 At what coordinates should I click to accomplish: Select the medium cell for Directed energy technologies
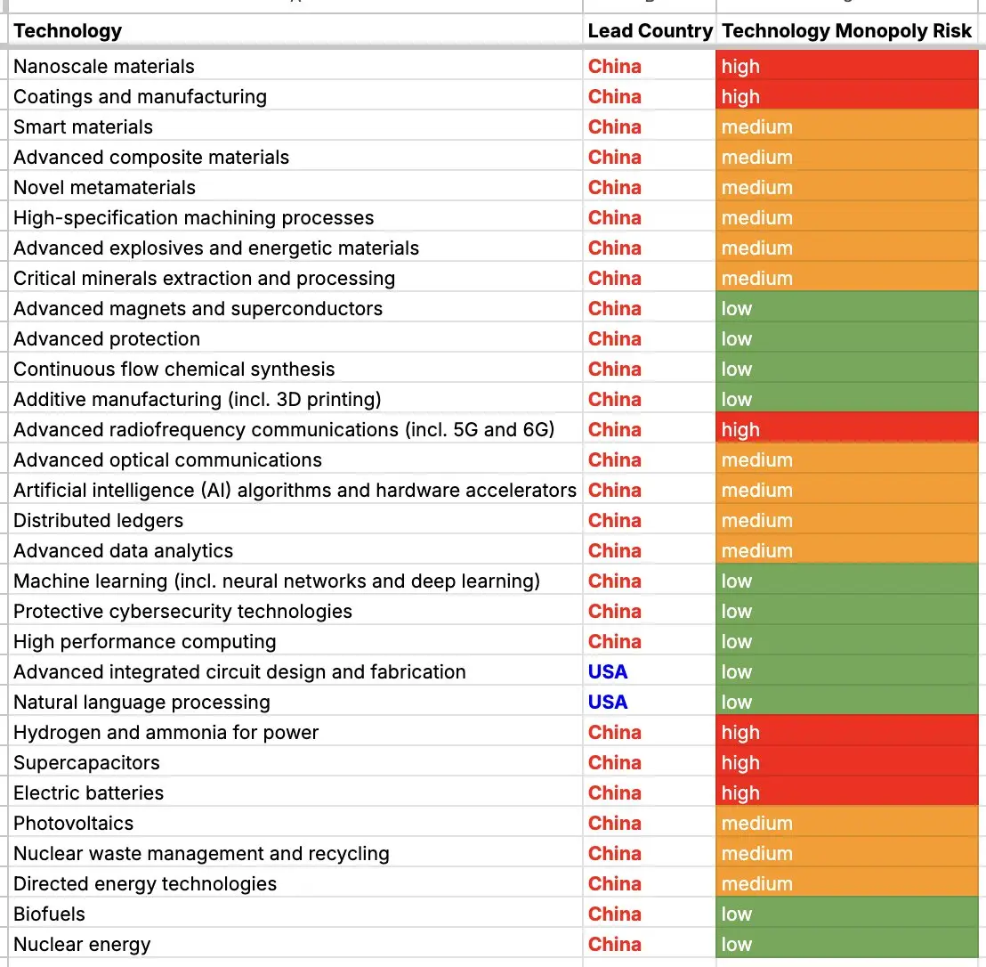click(847, 883)
